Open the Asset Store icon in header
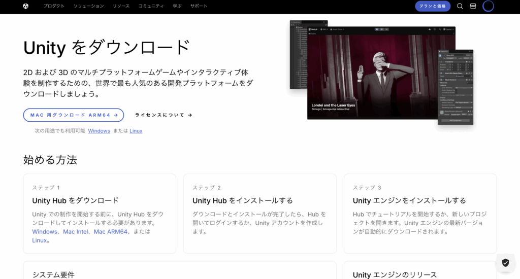This screenshot has height=279, width=520. 473,6
